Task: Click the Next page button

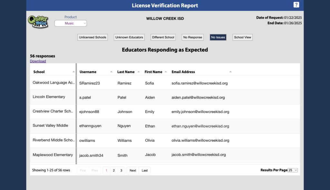Action: [x=133, y=170]
